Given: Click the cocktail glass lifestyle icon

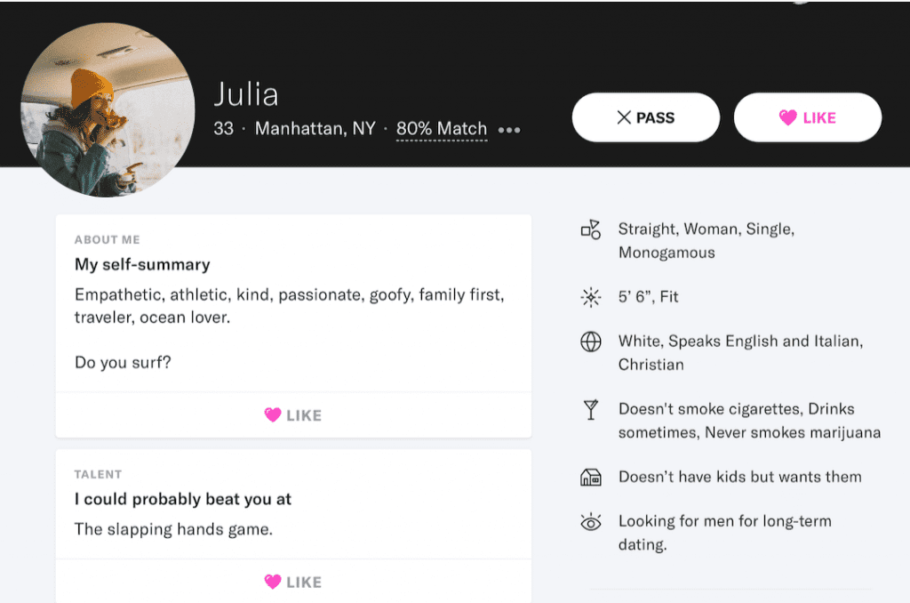Looking at the screenshot, I should pyautogui.click(x=591, y=410).
